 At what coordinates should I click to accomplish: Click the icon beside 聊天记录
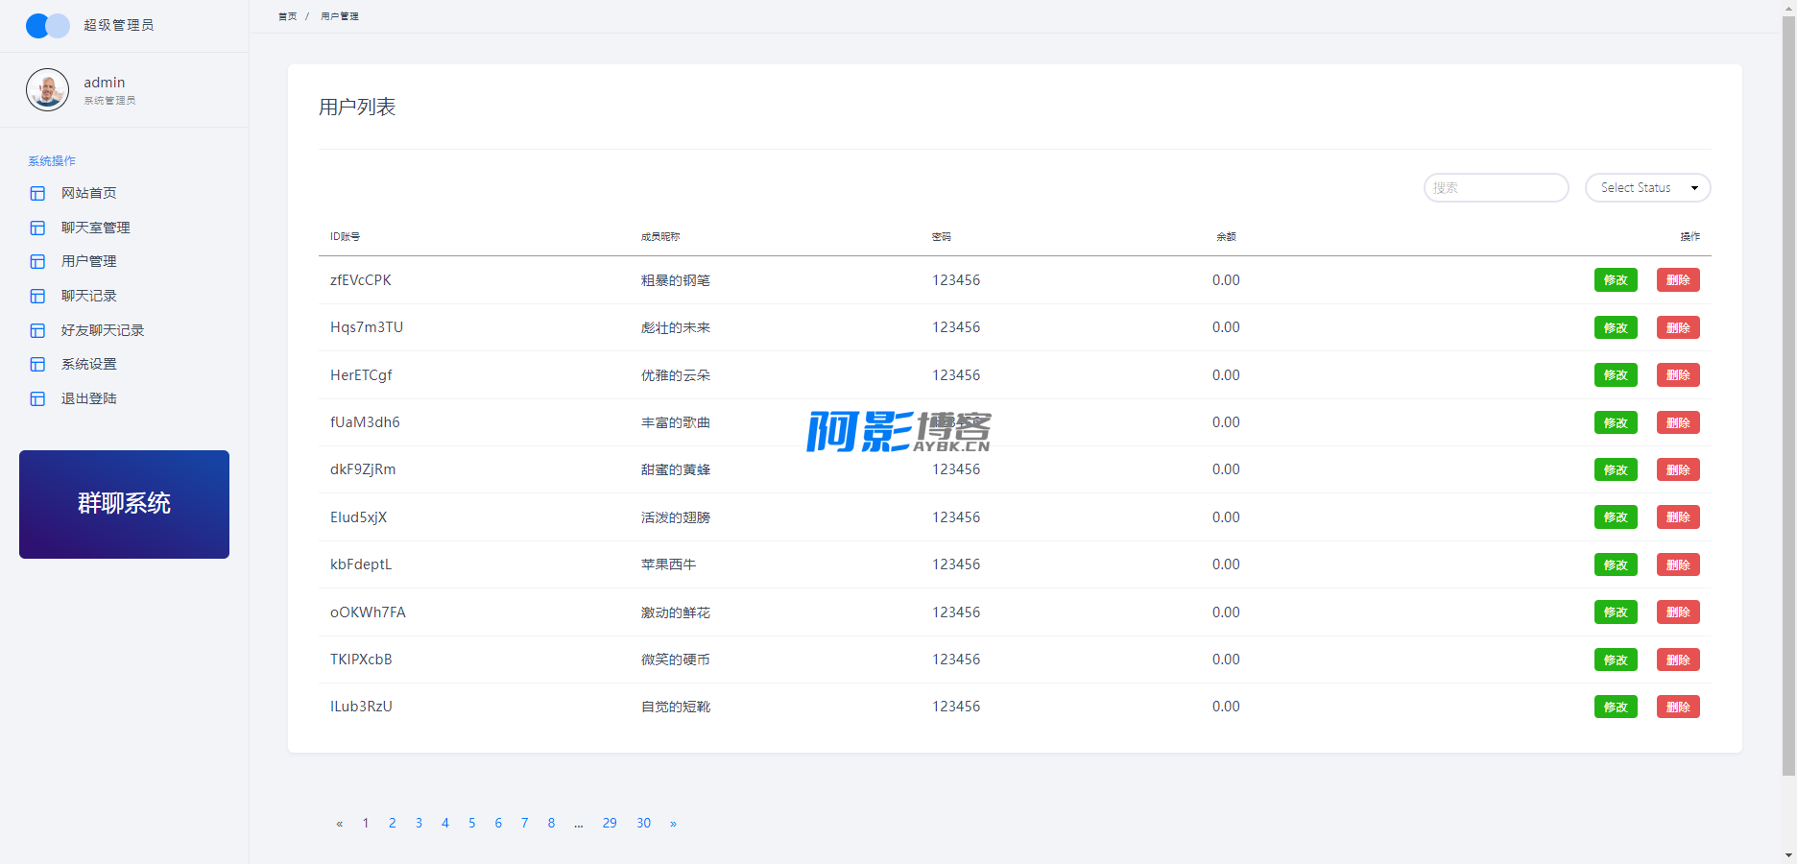[37, 296]
